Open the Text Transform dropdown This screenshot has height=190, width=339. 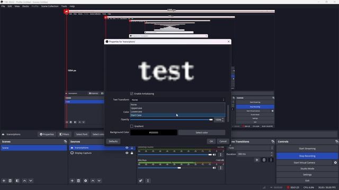point(178,100)
